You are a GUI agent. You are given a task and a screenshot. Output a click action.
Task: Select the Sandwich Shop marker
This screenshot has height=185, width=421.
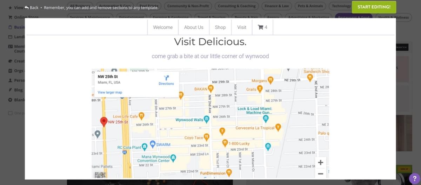(x=310, y=78)
